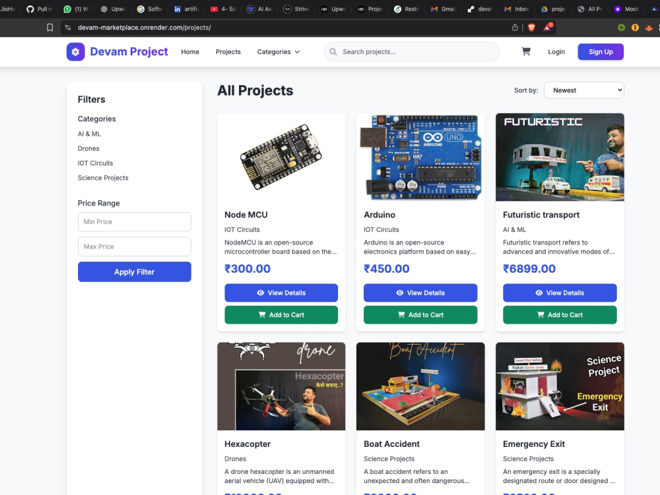Switch to the GitHub Pull request tab
Image resolution: width=660 pixels, height=495 pixels.
tap(40, 9)
